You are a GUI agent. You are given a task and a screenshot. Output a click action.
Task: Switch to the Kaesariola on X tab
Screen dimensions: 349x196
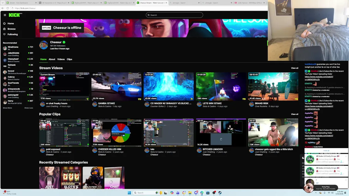click(x=54, y=3)
